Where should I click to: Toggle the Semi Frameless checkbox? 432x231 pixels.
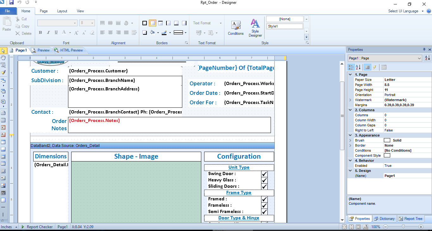click(x=264, y=212)
